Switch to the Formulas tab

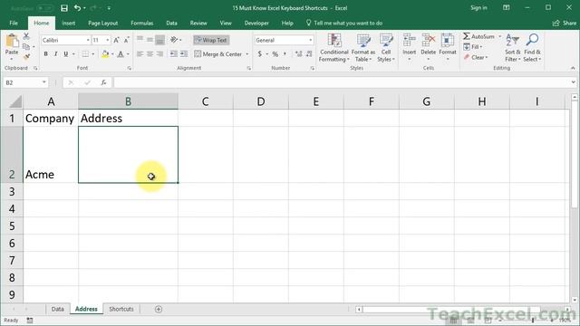click(141, 23)
